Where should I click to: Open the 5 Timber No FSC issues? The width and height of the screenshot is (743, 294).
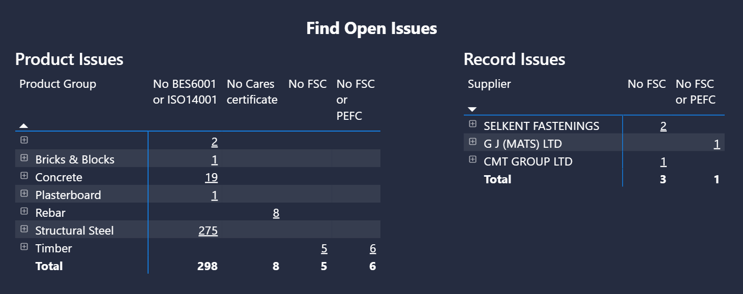point(324,248)
